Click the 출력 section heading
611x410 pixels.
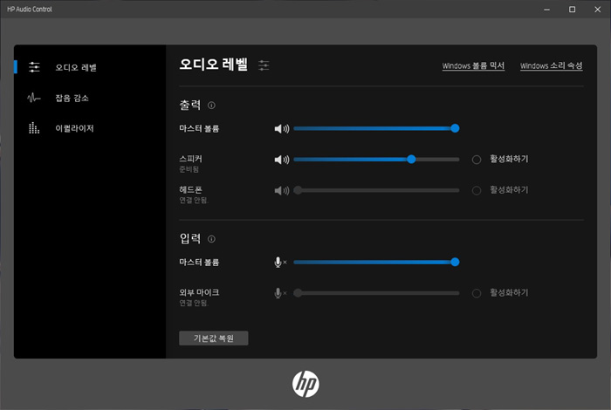pos(189,105)
